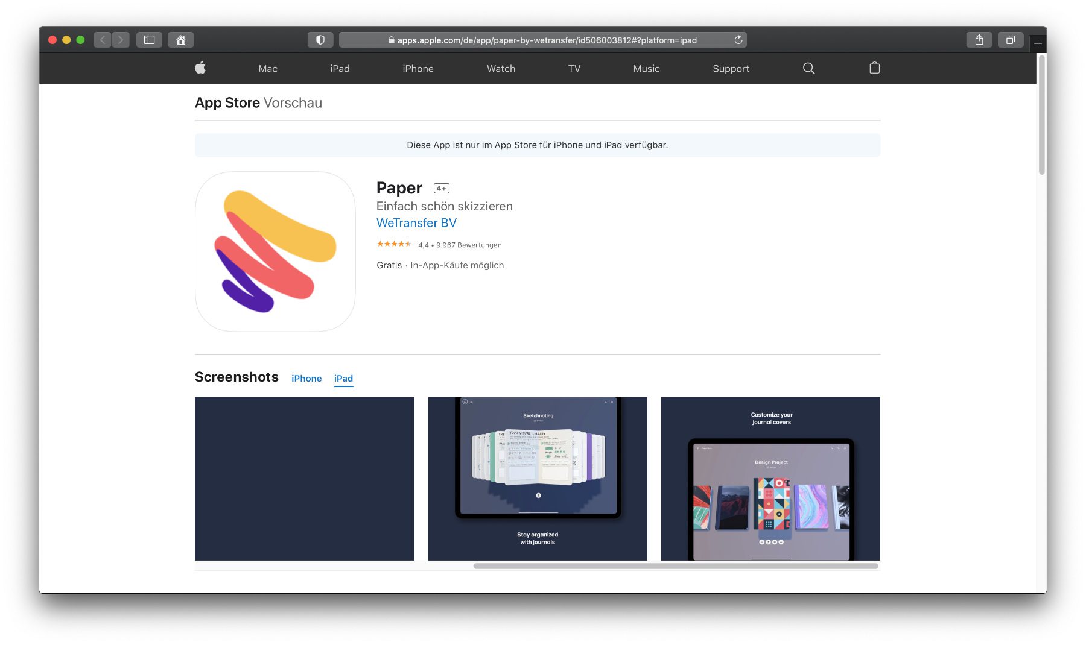Add a new tab with plus button
Image resolution: width=1086 pixels, height=645 pixels.
coord(1038,43)
